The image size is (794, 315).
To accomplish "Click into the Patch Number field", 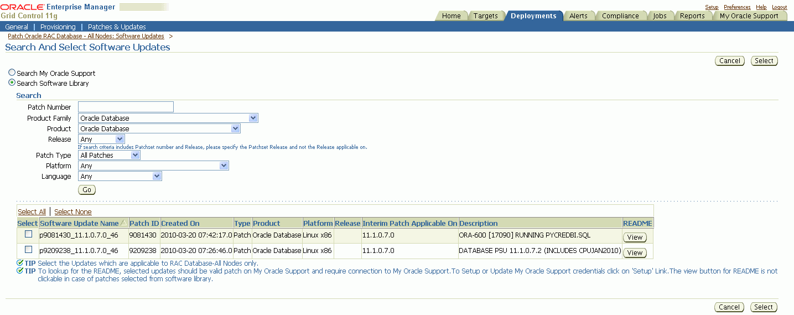I will (126, 107).
